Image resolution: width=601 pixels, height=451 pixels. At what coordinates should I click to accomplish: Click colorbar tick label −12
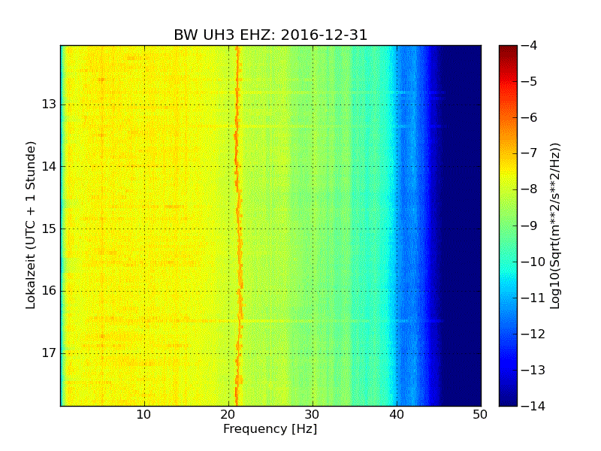(533, 334)
